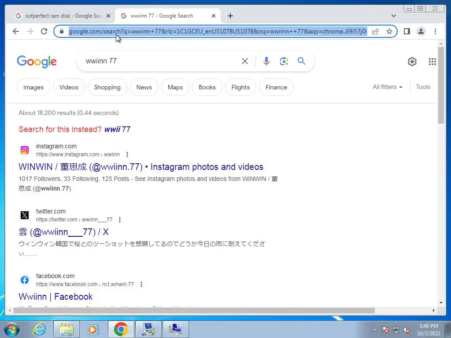The image size is (451, 338).
Task: Click the Facebook result favicon
Action: point(25,280)
